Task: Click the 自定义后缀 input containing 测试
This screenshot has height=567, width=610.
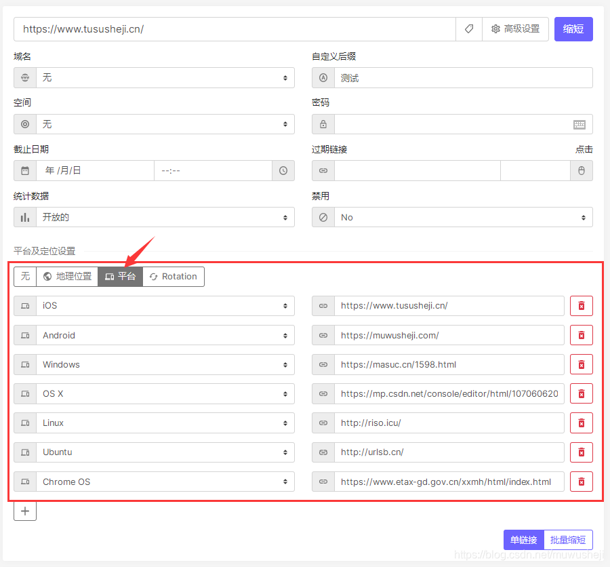Action: (x=464, y=77)
